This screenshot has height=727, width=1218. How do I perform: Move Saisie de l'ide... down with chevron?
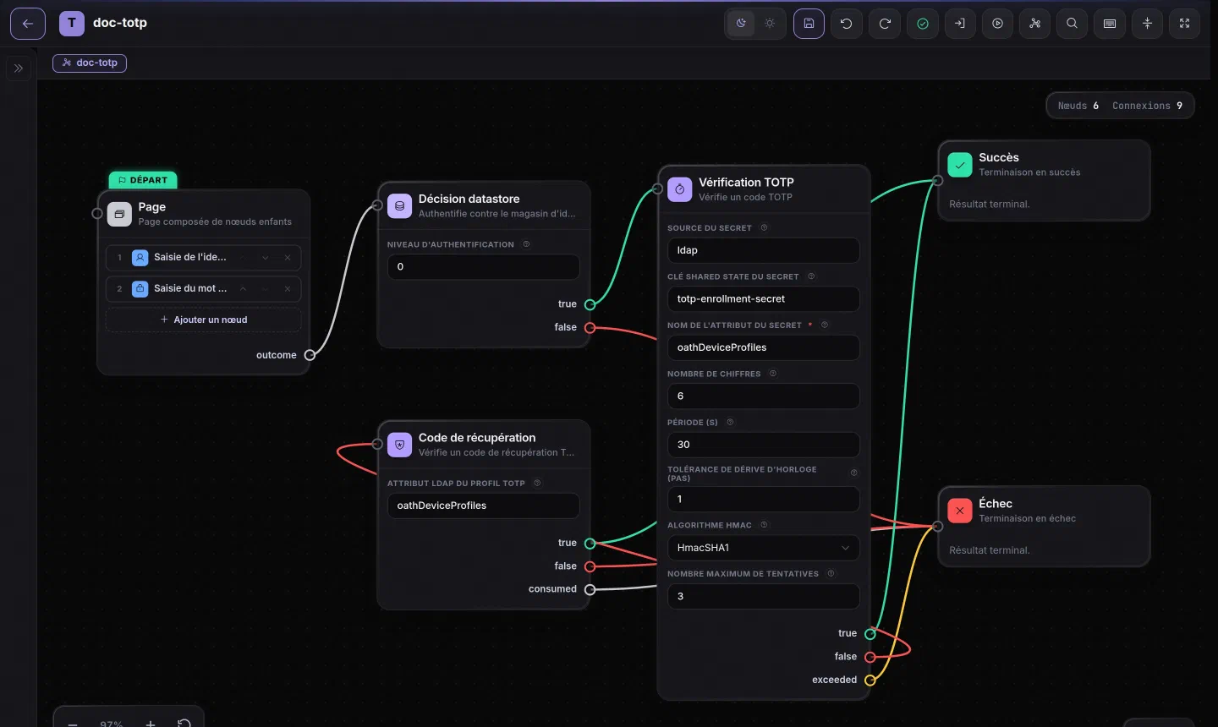click(266, 258)
